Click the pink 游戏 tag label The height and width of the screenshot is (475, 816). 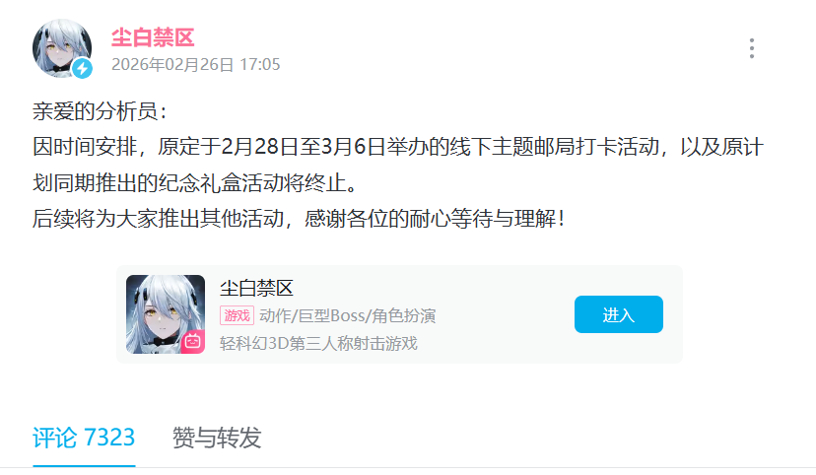237,315
